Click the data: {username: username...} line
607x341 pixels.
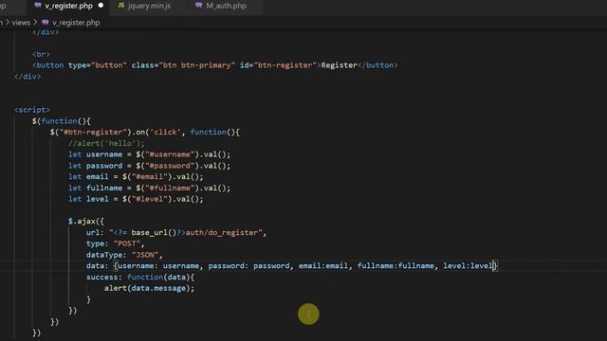coord(291,266)
